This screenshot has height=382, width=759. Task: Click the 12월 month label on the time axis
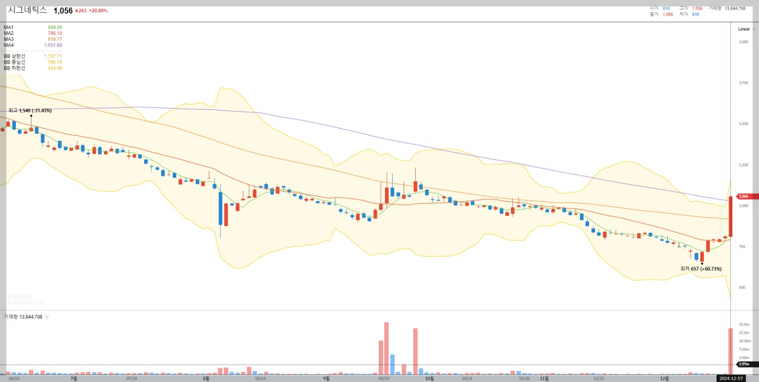click(x=664, y=379)
